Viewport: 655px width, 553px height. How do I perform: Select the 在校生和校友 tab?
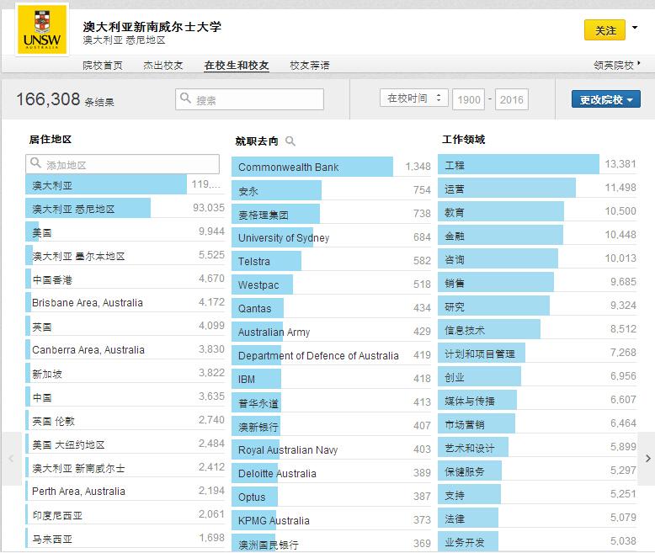[x=237, y=65]
